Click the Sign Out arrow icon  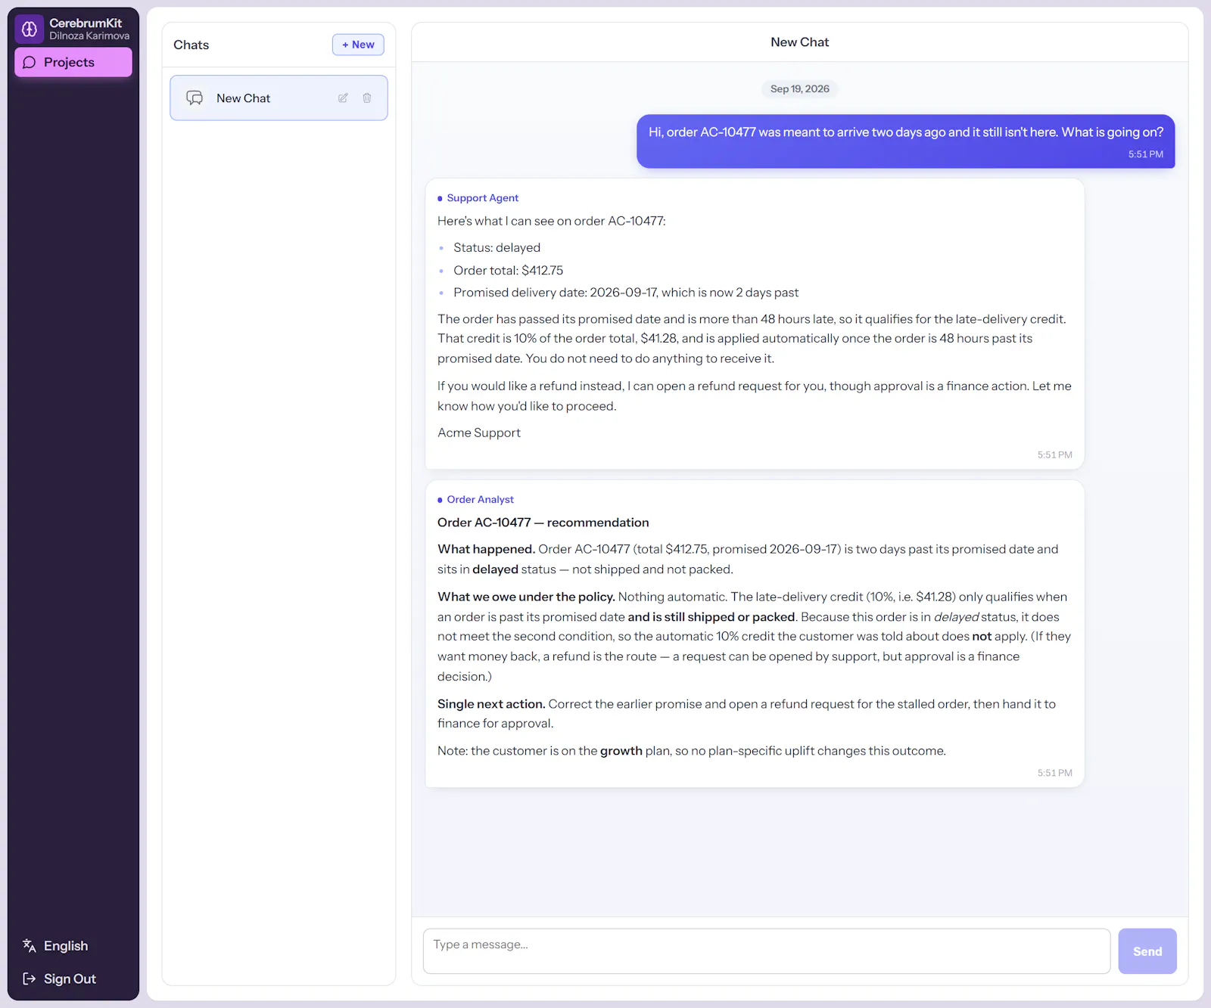(30, 979)
